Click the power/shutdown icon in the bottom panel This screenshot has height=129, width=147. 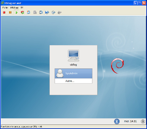point(143,121)
